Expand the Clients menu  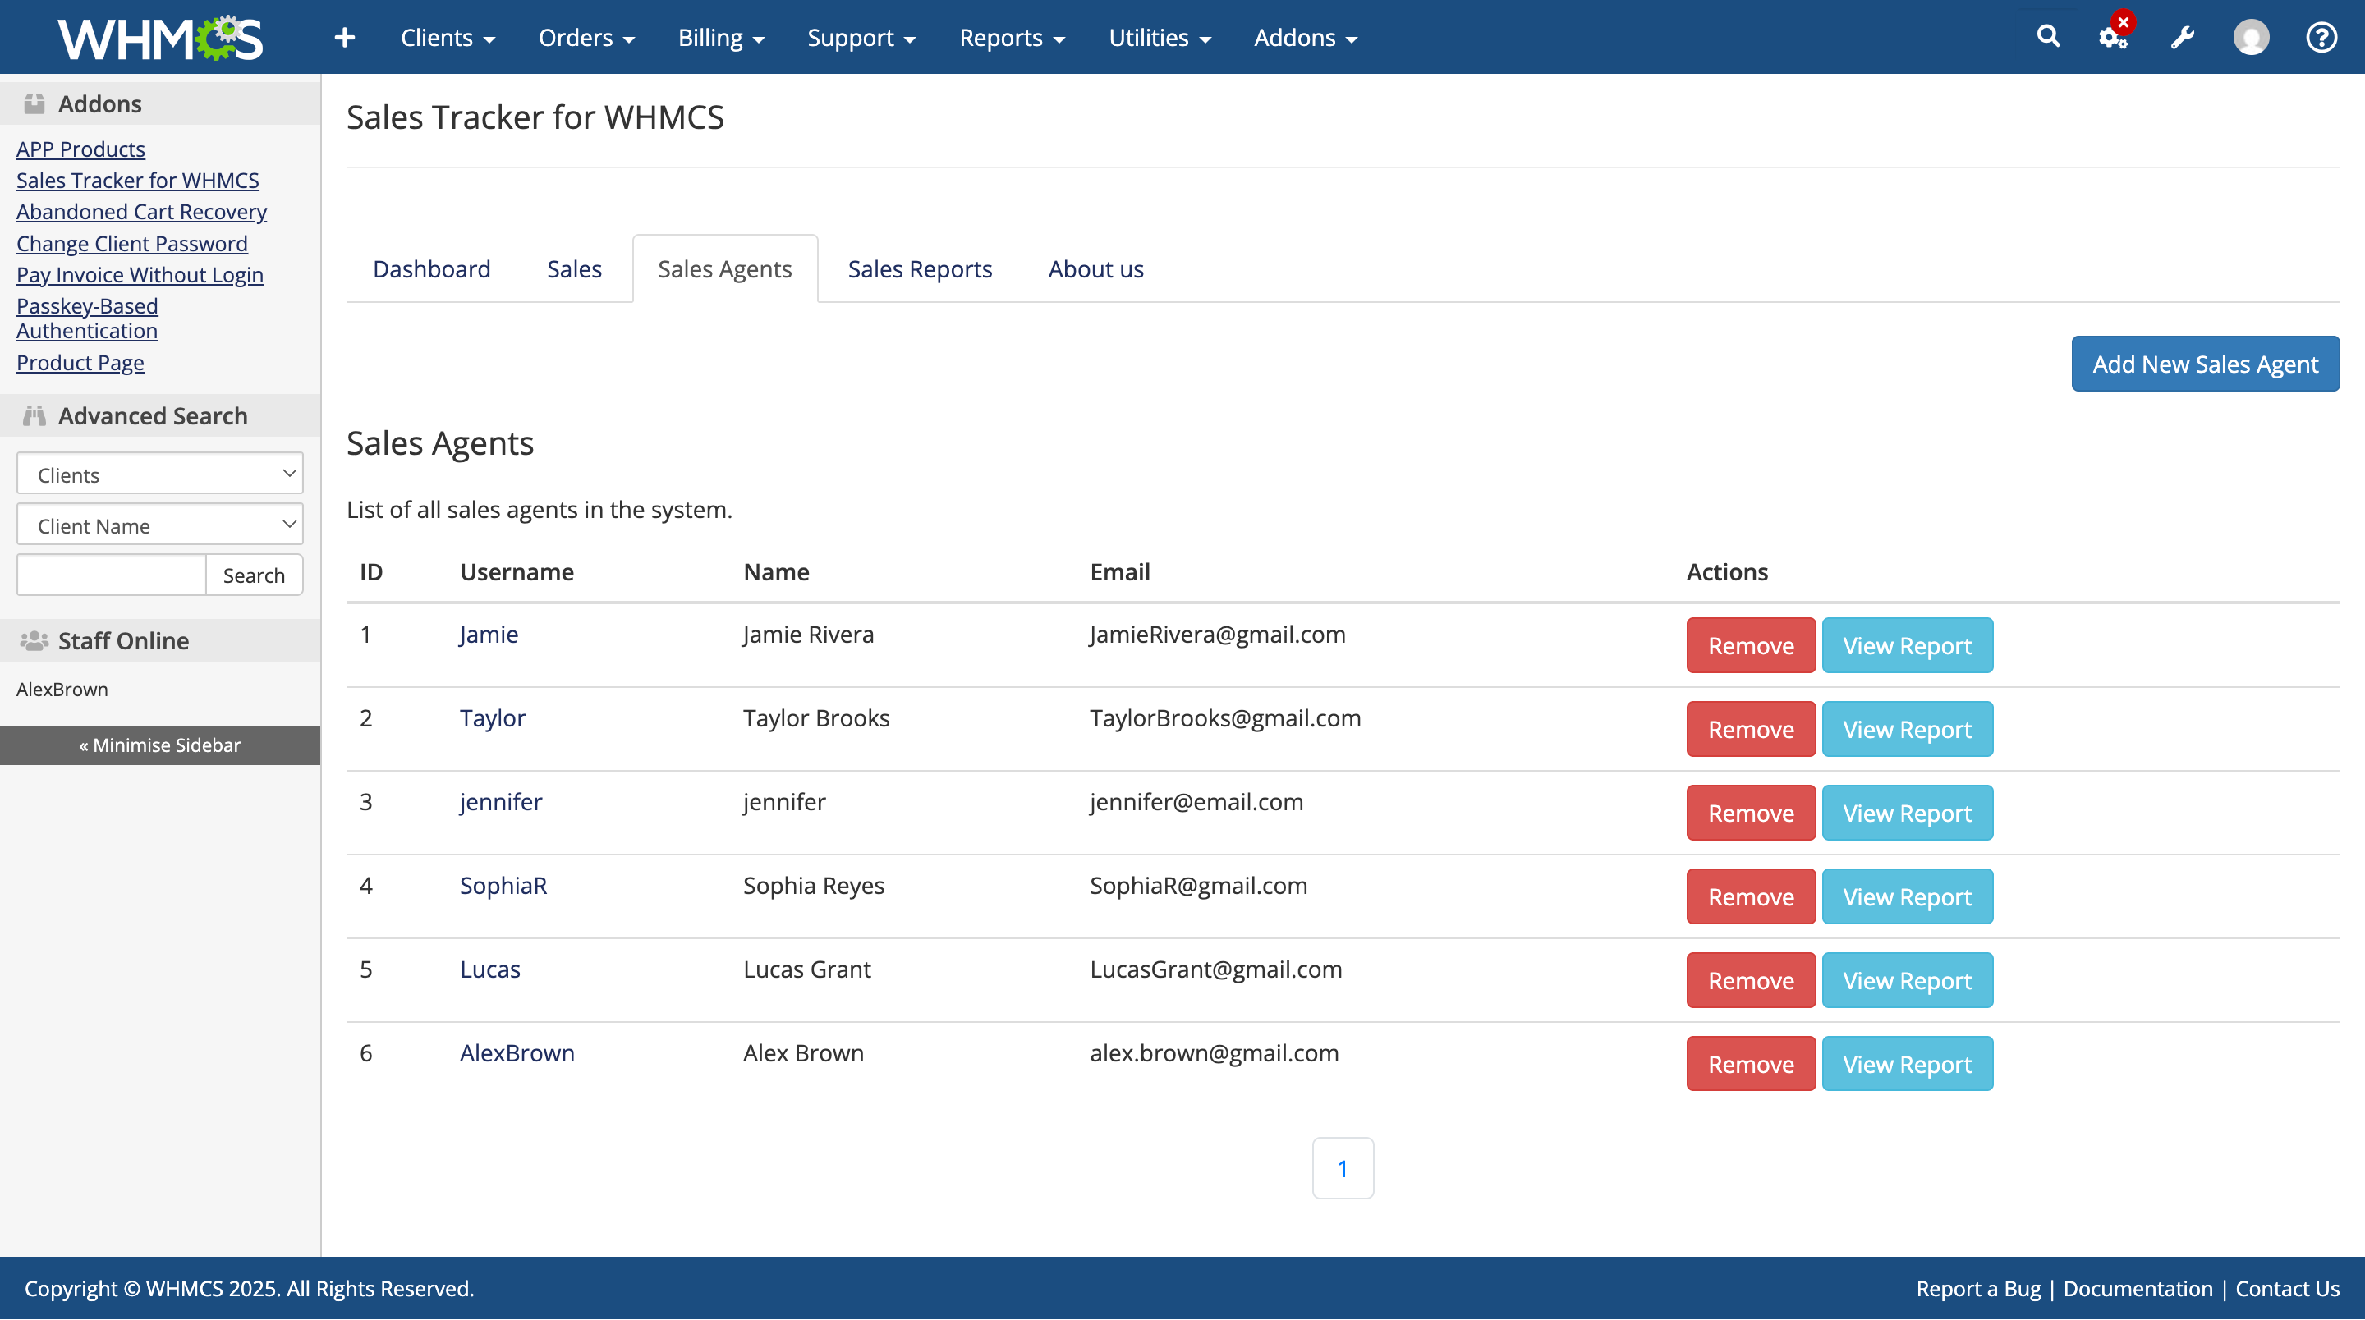(447, 38)
